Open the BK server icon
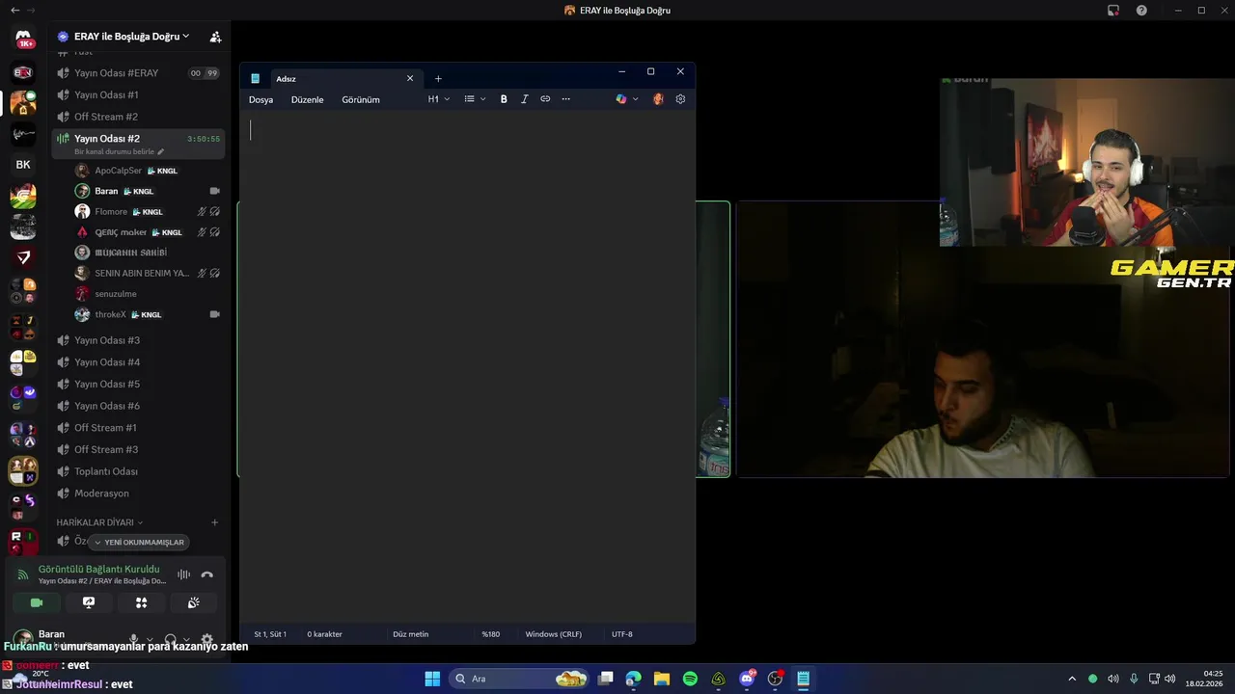Screen dimensions: 1235x694 pyautogui.click(x=23, y=165)
